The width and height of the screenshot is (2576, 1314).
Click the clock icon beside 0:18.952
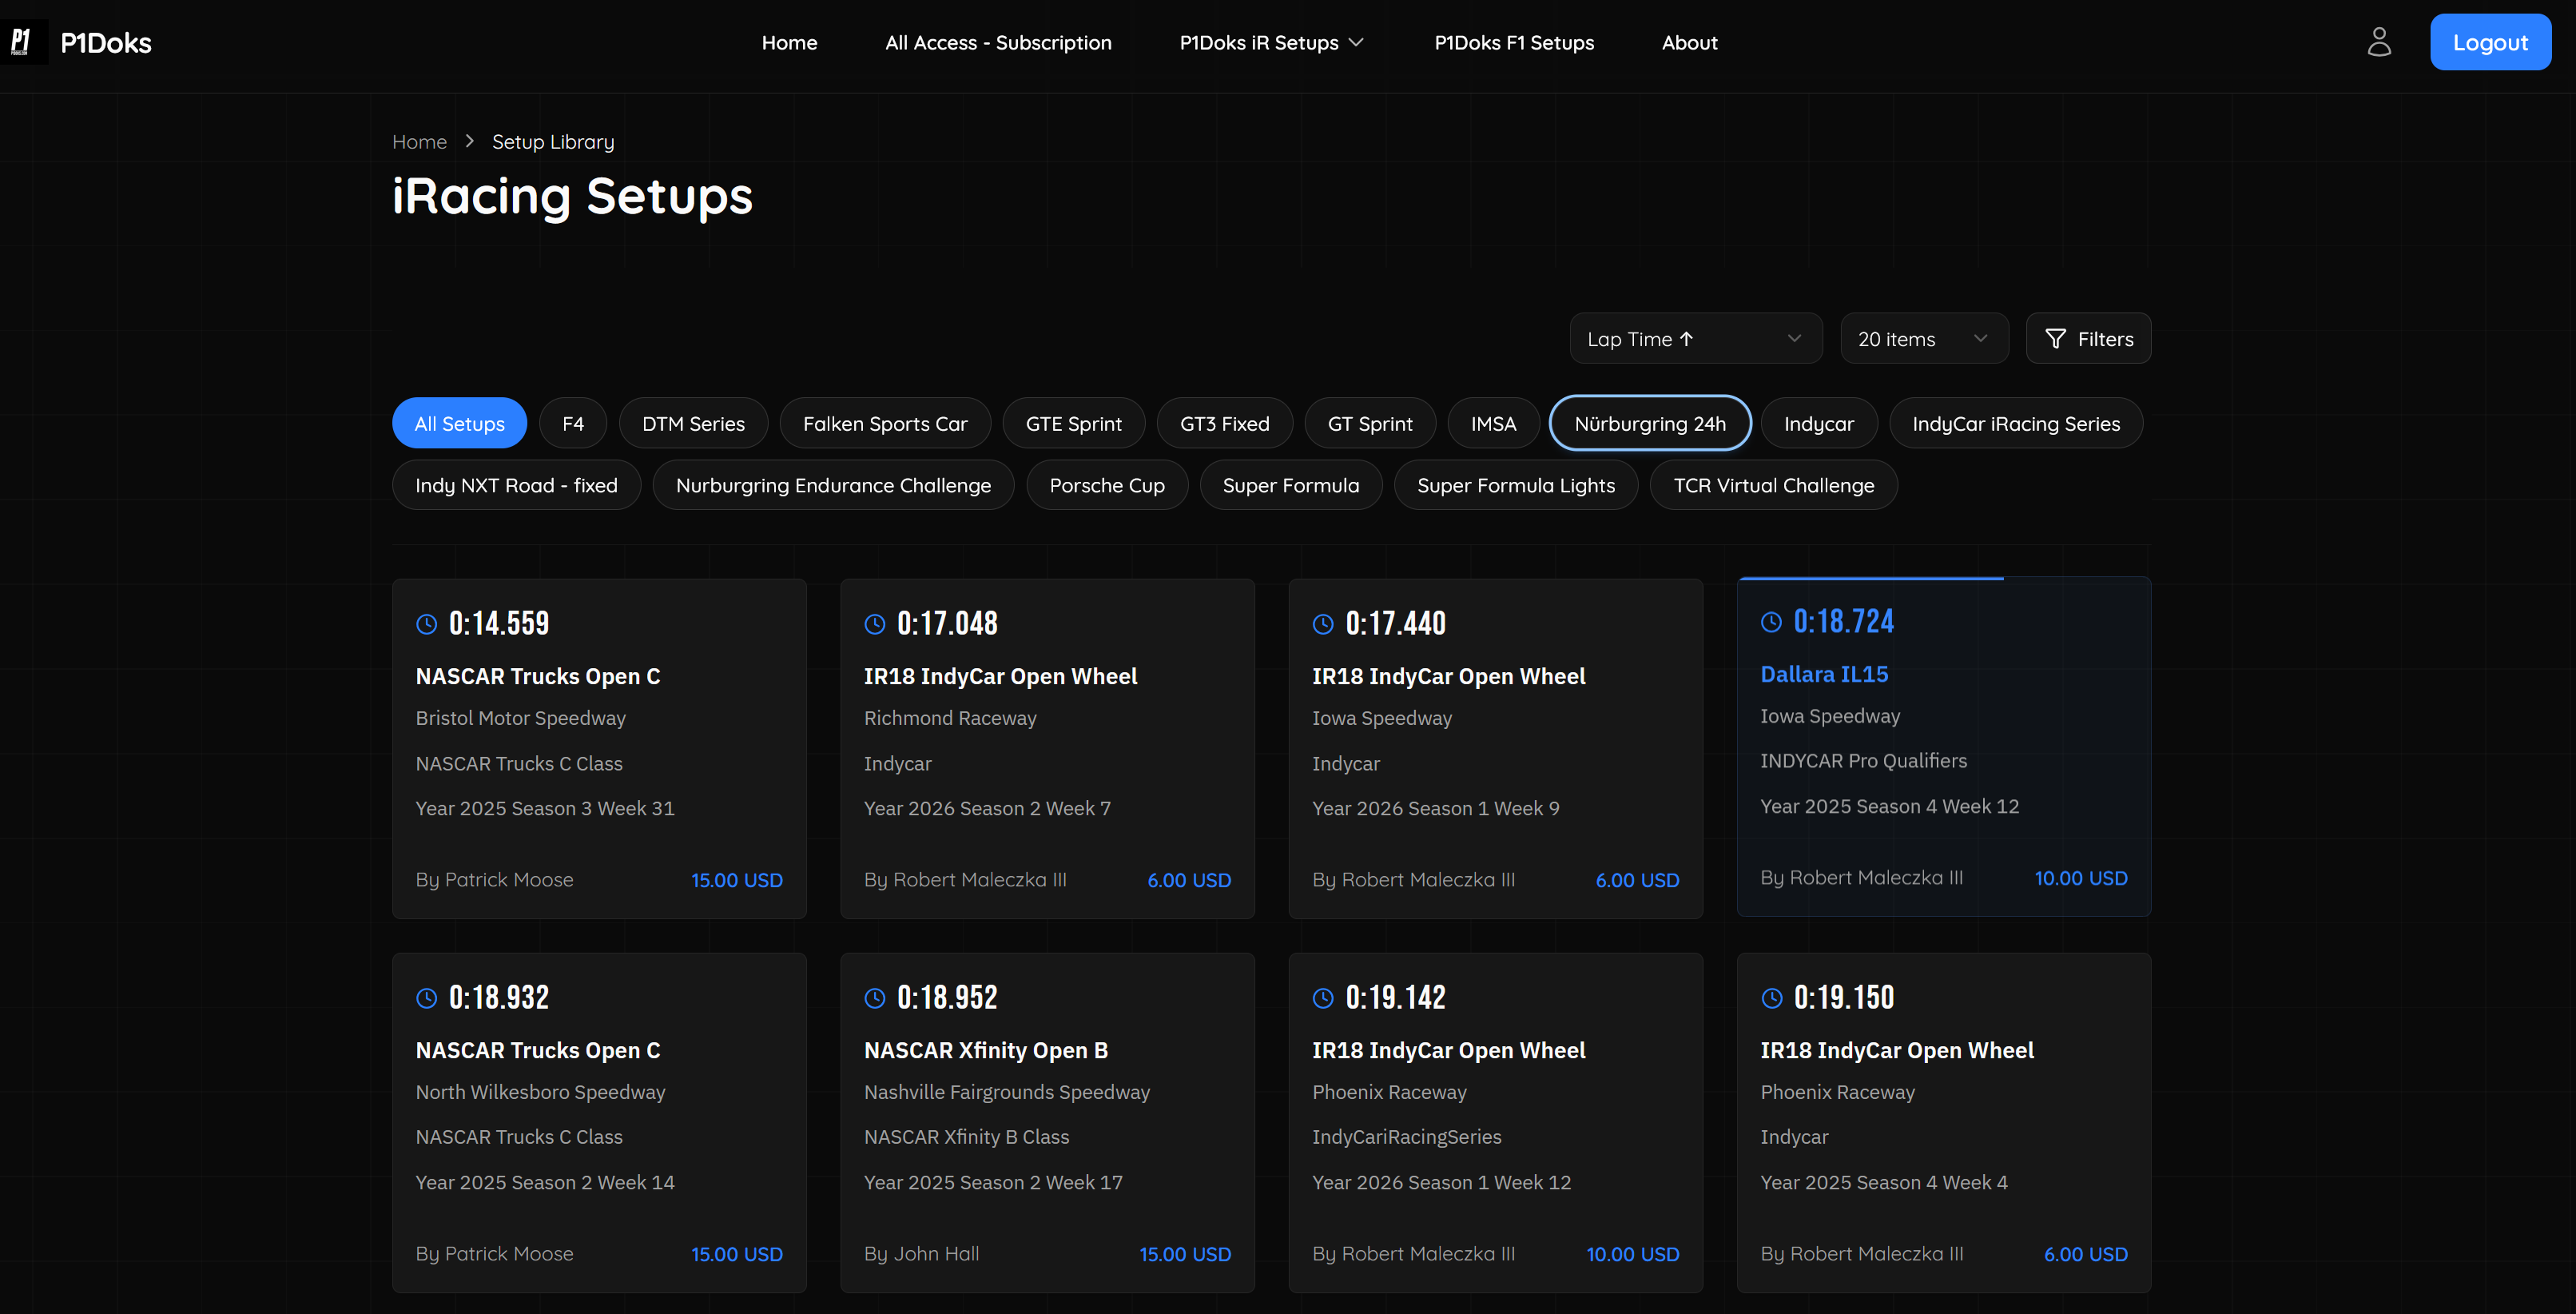pyautogui.click(x=875, y=998)
